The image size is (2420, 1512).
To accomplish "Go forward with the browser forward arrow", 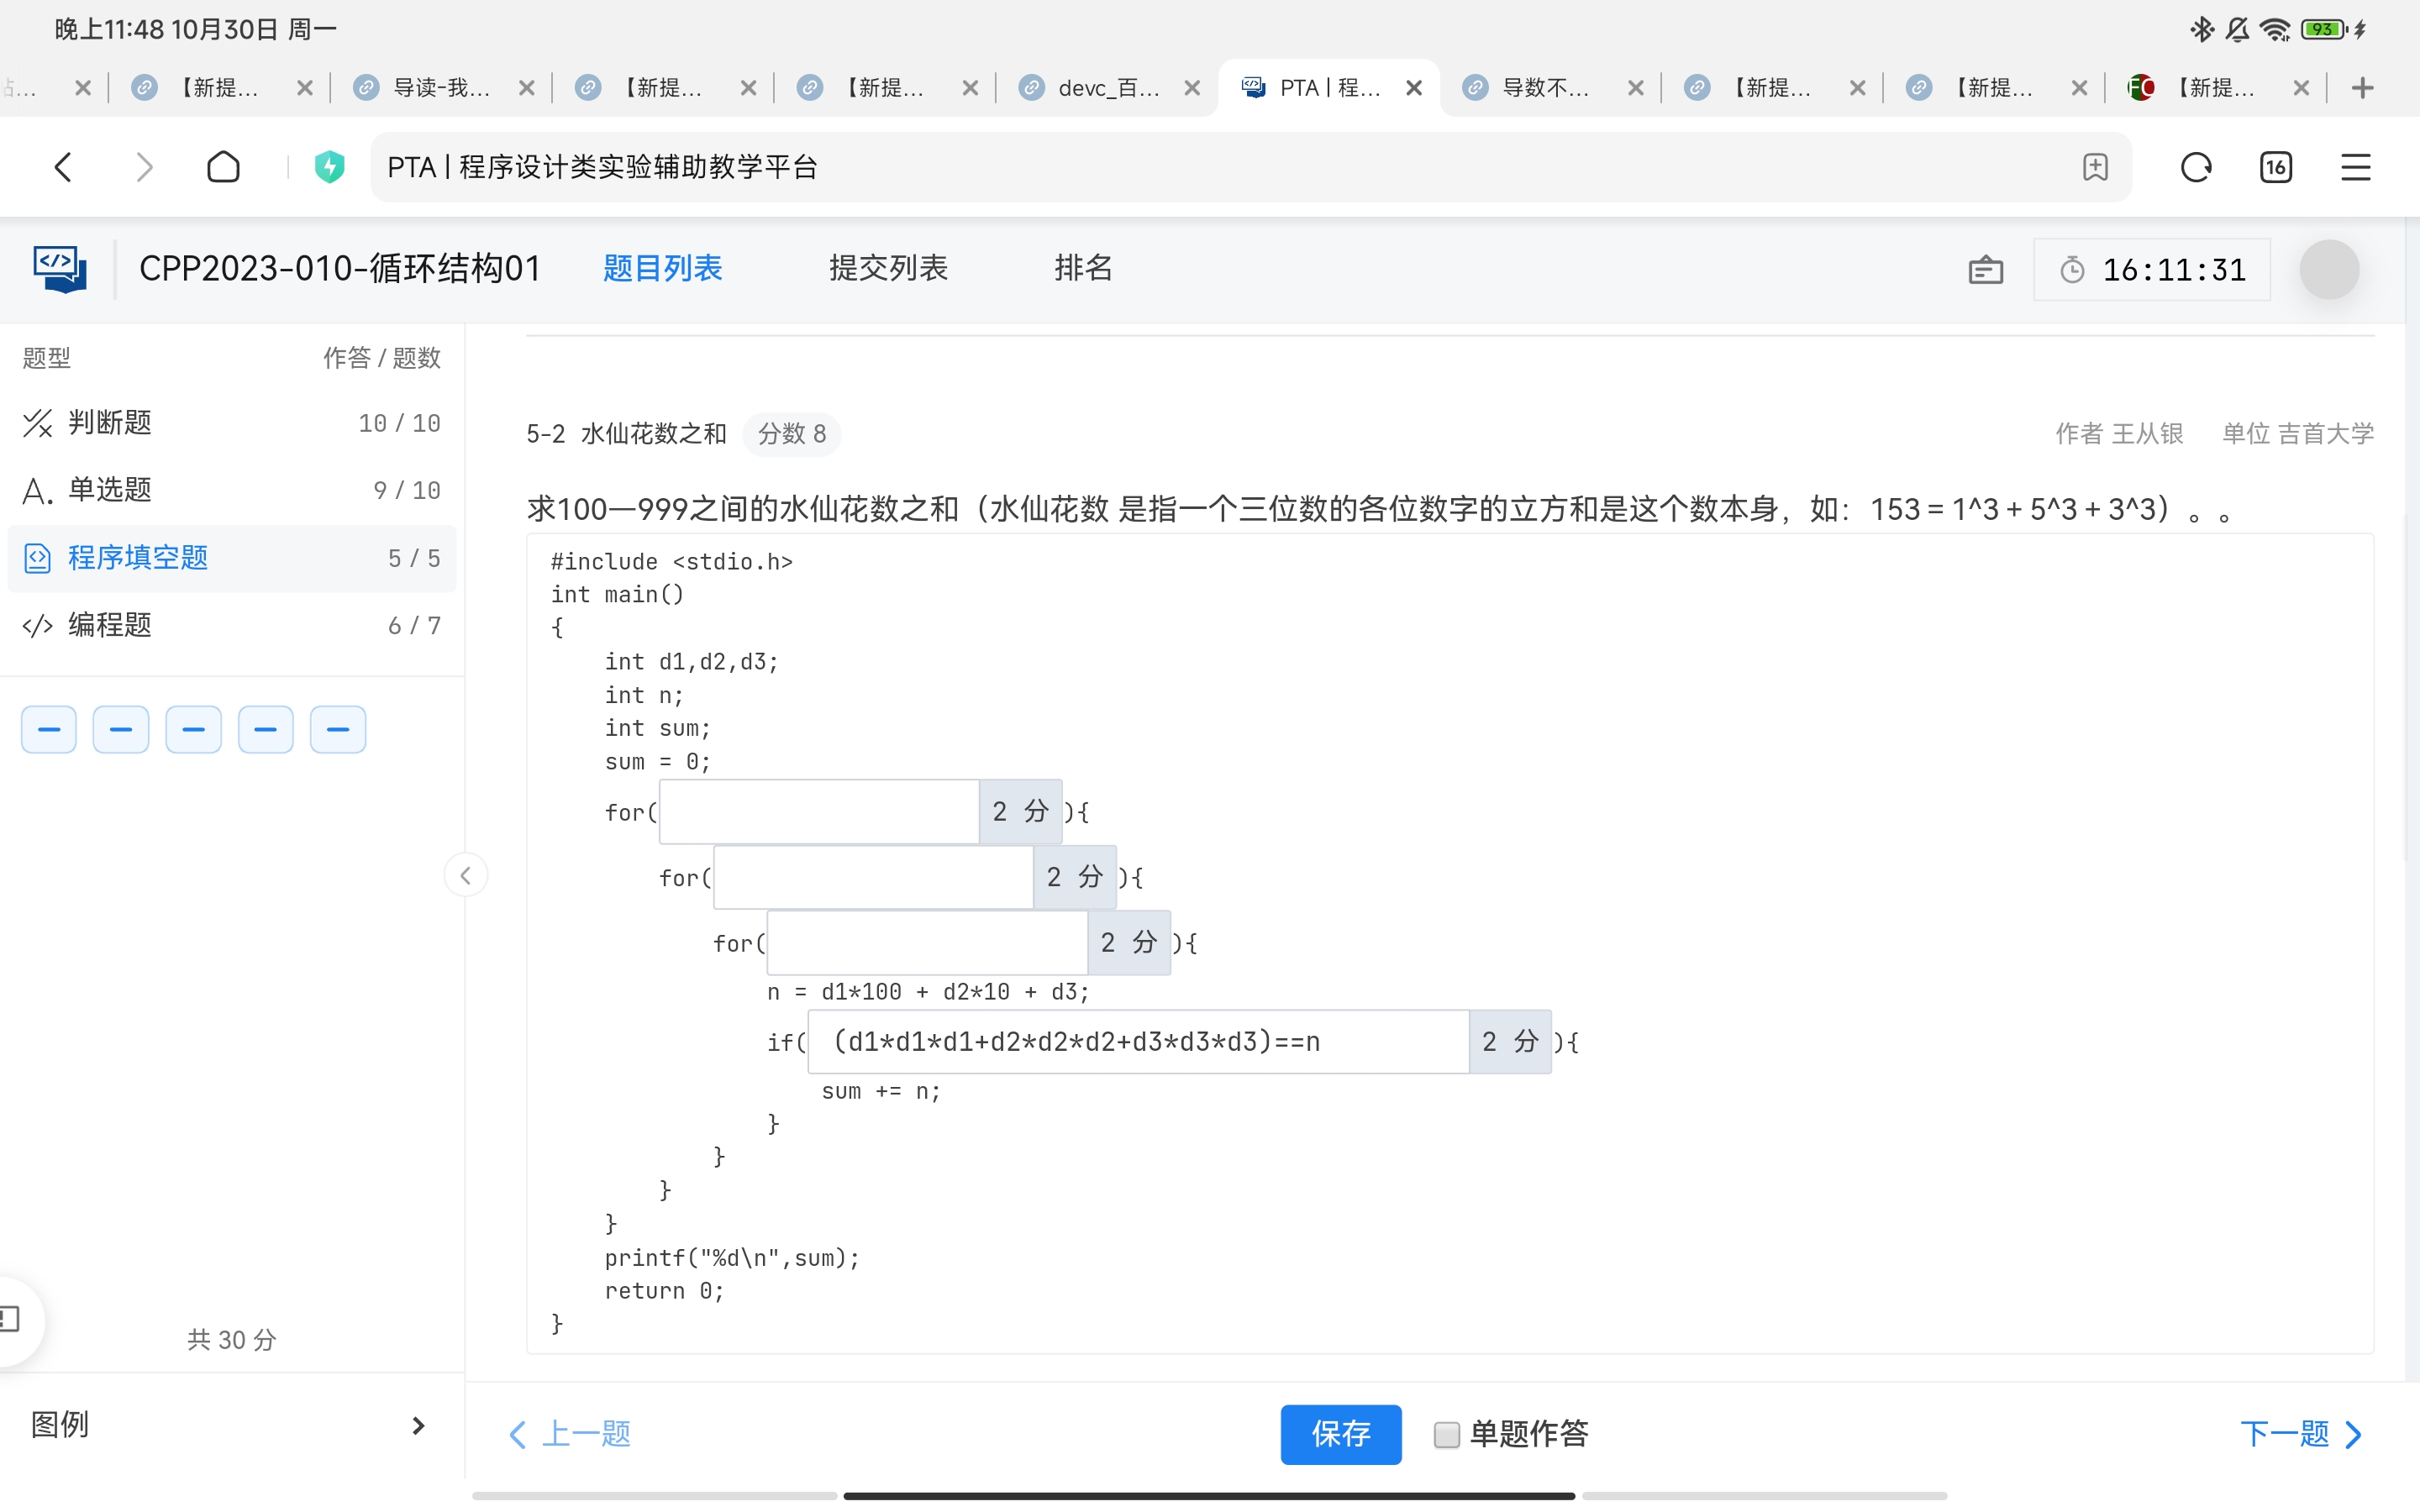I will click(144, 167).
